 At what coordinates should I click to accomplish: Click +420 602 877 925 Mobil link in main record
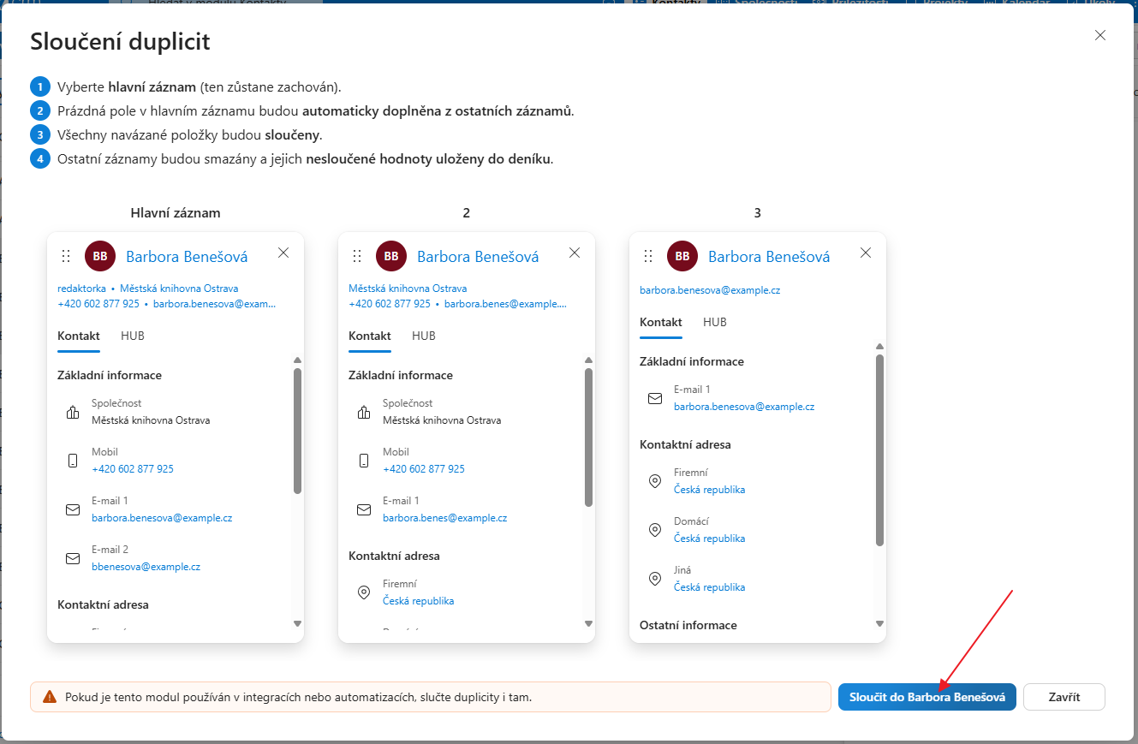(x=133, y=469)
